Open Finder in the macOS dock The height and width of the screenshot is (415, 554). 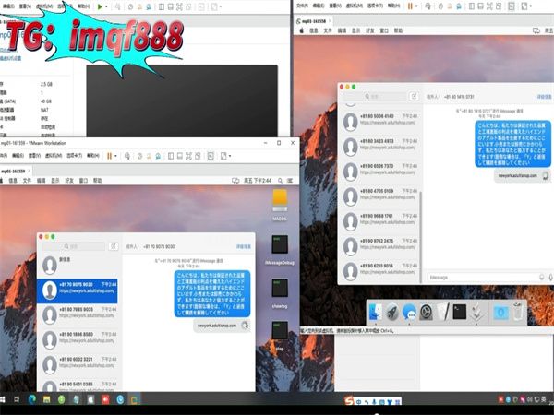(376, 313)
